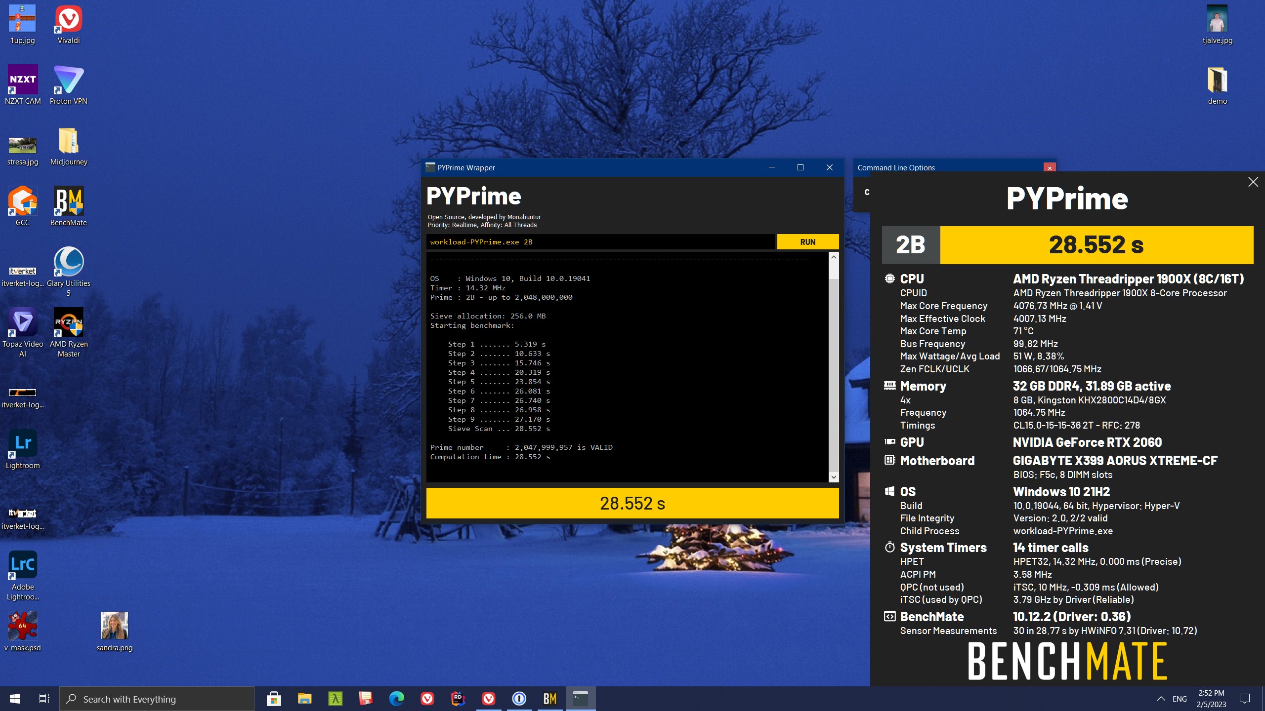The height and width of the screenshot is (711, 1265).
Task: Click the BenchMate code icon in the result panel
Action: tap(889, 616)
